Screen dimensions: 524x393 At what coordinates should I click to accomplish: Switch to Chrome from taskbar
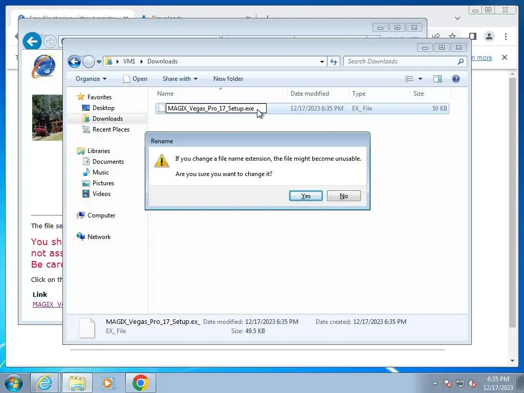coord(140,383)
